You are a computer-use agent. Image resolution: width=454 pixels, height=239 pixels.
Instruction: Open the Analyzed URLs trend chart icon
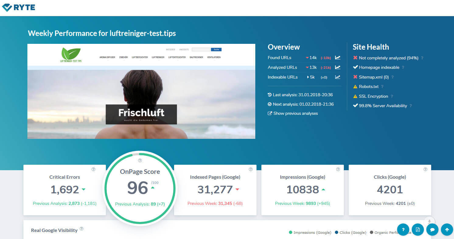pos(337,67)
